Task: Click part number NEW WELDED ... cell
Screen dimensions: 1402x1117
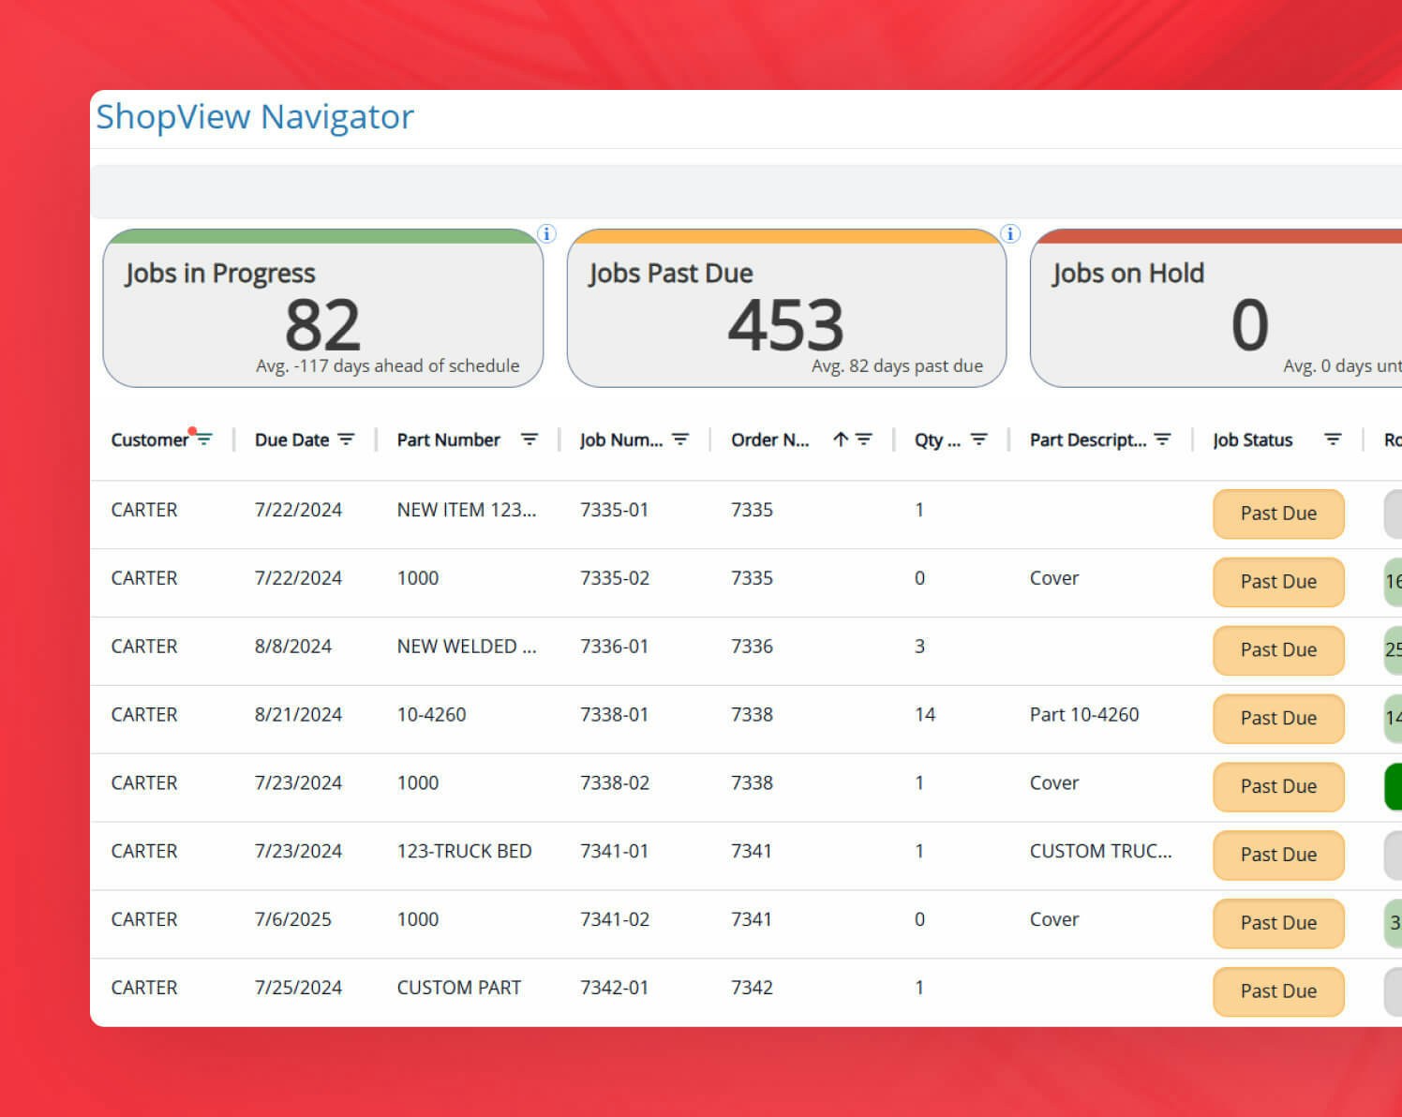Action: [466, 647]
